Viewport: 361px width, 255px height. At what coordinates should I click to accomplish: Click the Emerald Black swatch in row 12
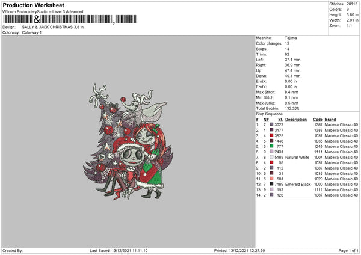pos(271,184)
